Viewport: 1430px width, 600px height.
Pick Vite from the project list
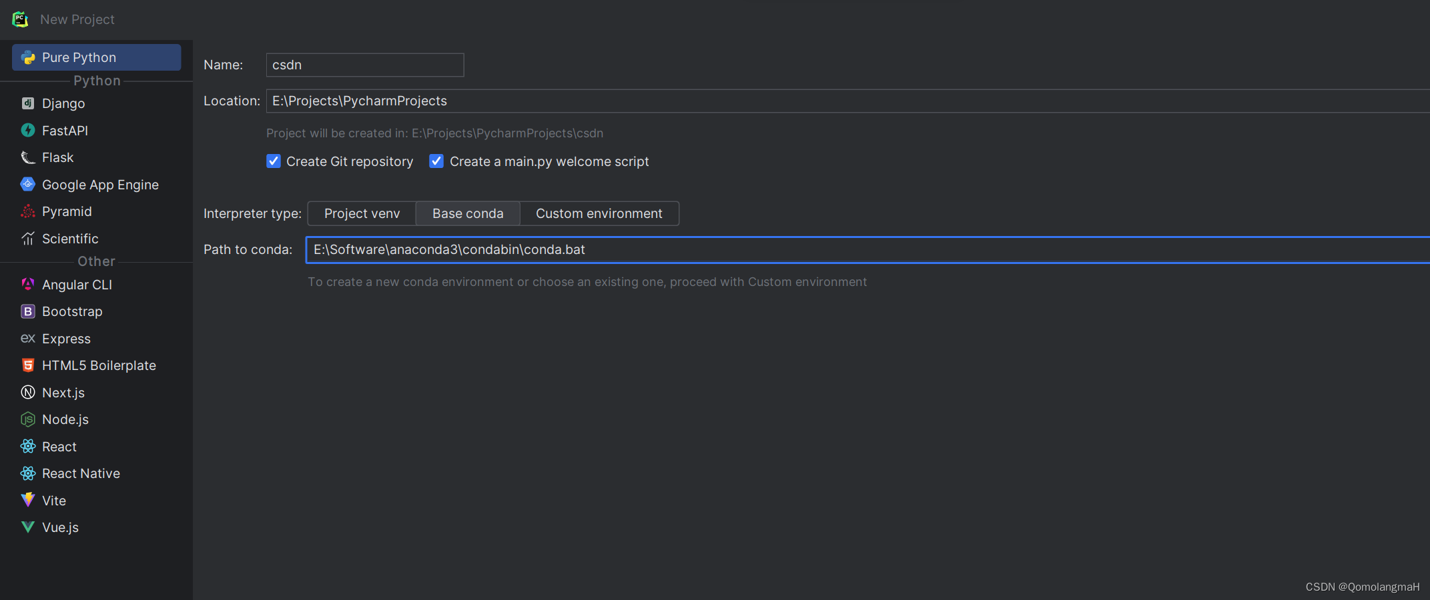[54, 501]
